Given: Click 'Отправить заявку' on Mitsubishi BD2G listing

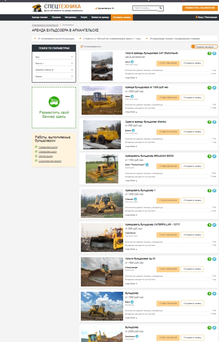Looking at the screenshot, I should pos(192,166).
